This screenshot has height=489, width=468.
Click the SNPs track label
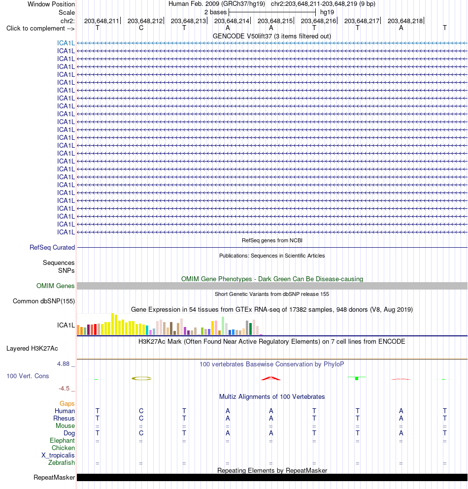(66, 270)
